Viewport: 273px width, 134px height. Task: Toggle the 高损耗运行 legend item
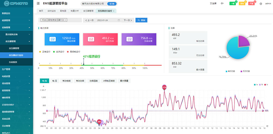coord(74,52)
